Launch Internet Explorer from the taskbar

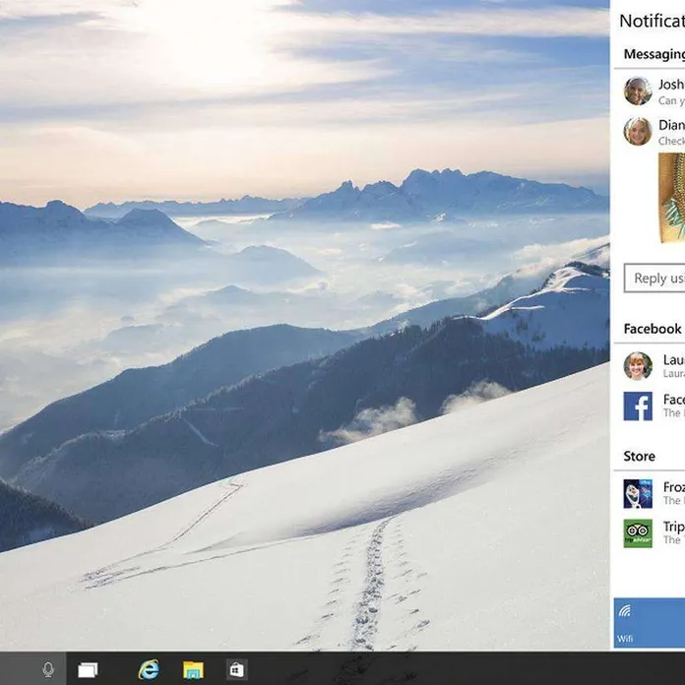149,669
